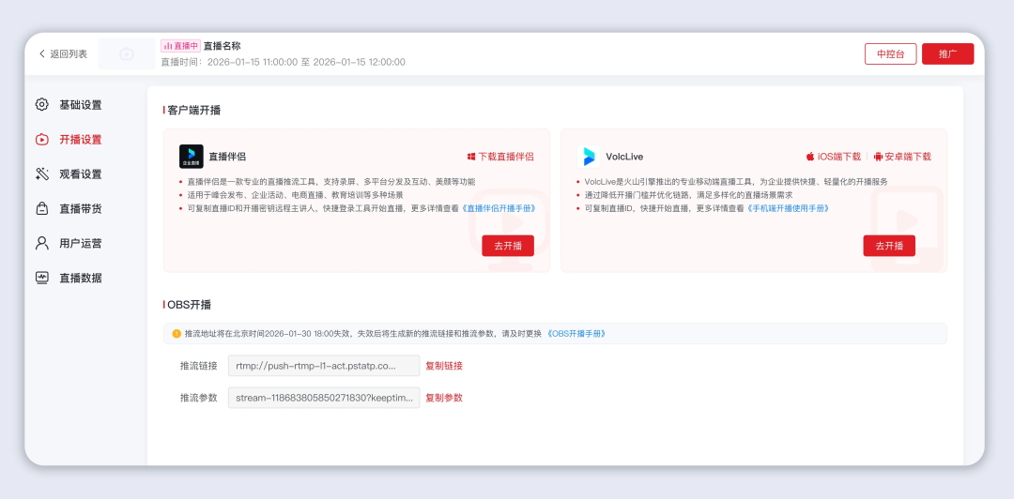Viewport: 1014px width, 499px height.
Task: Click the VolcLive app logo icon
Action: click(x=589, y=157)
